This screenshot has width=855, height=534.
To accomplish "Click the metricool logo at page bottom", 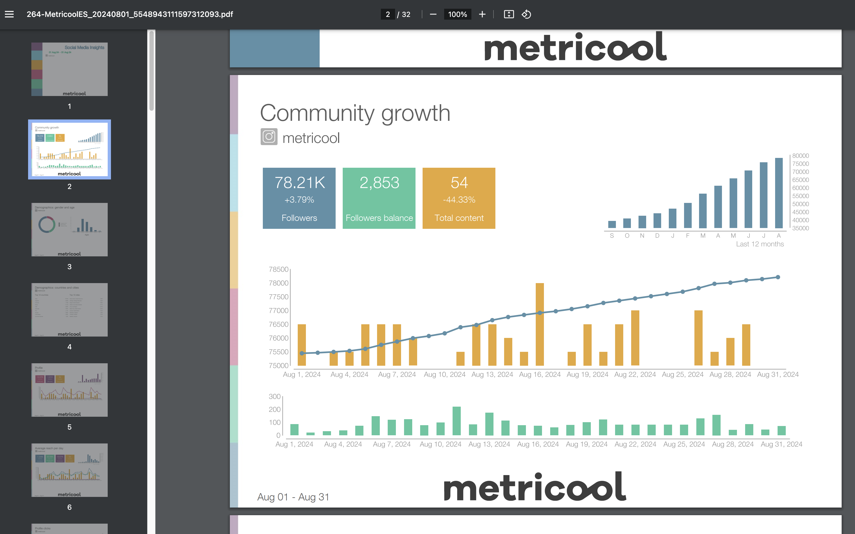I will point(535,486).
